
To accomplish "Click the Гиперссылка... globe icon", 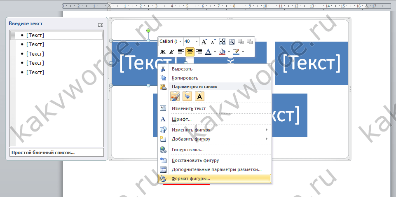I will [163, 150].
